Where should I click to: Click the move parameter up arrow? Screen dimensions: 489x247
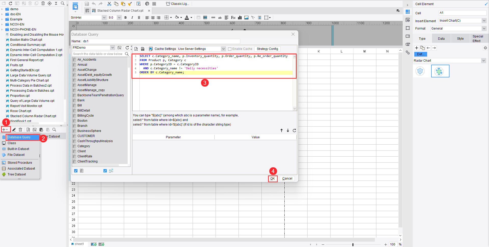[x=282, y=130]
